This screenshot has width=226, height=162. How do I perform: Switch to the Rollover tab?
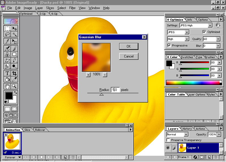coord(40,130)
